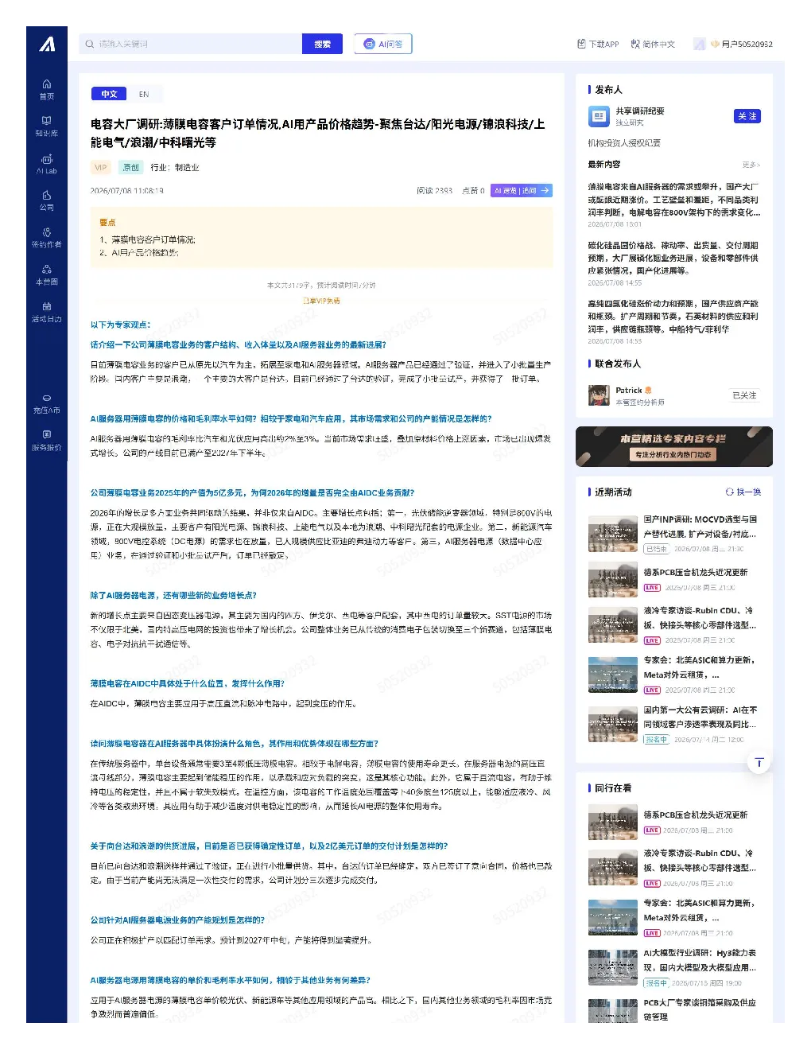
Task: Open 国内第一大公有云调研 activity
Action: click(x=700, y=717)
